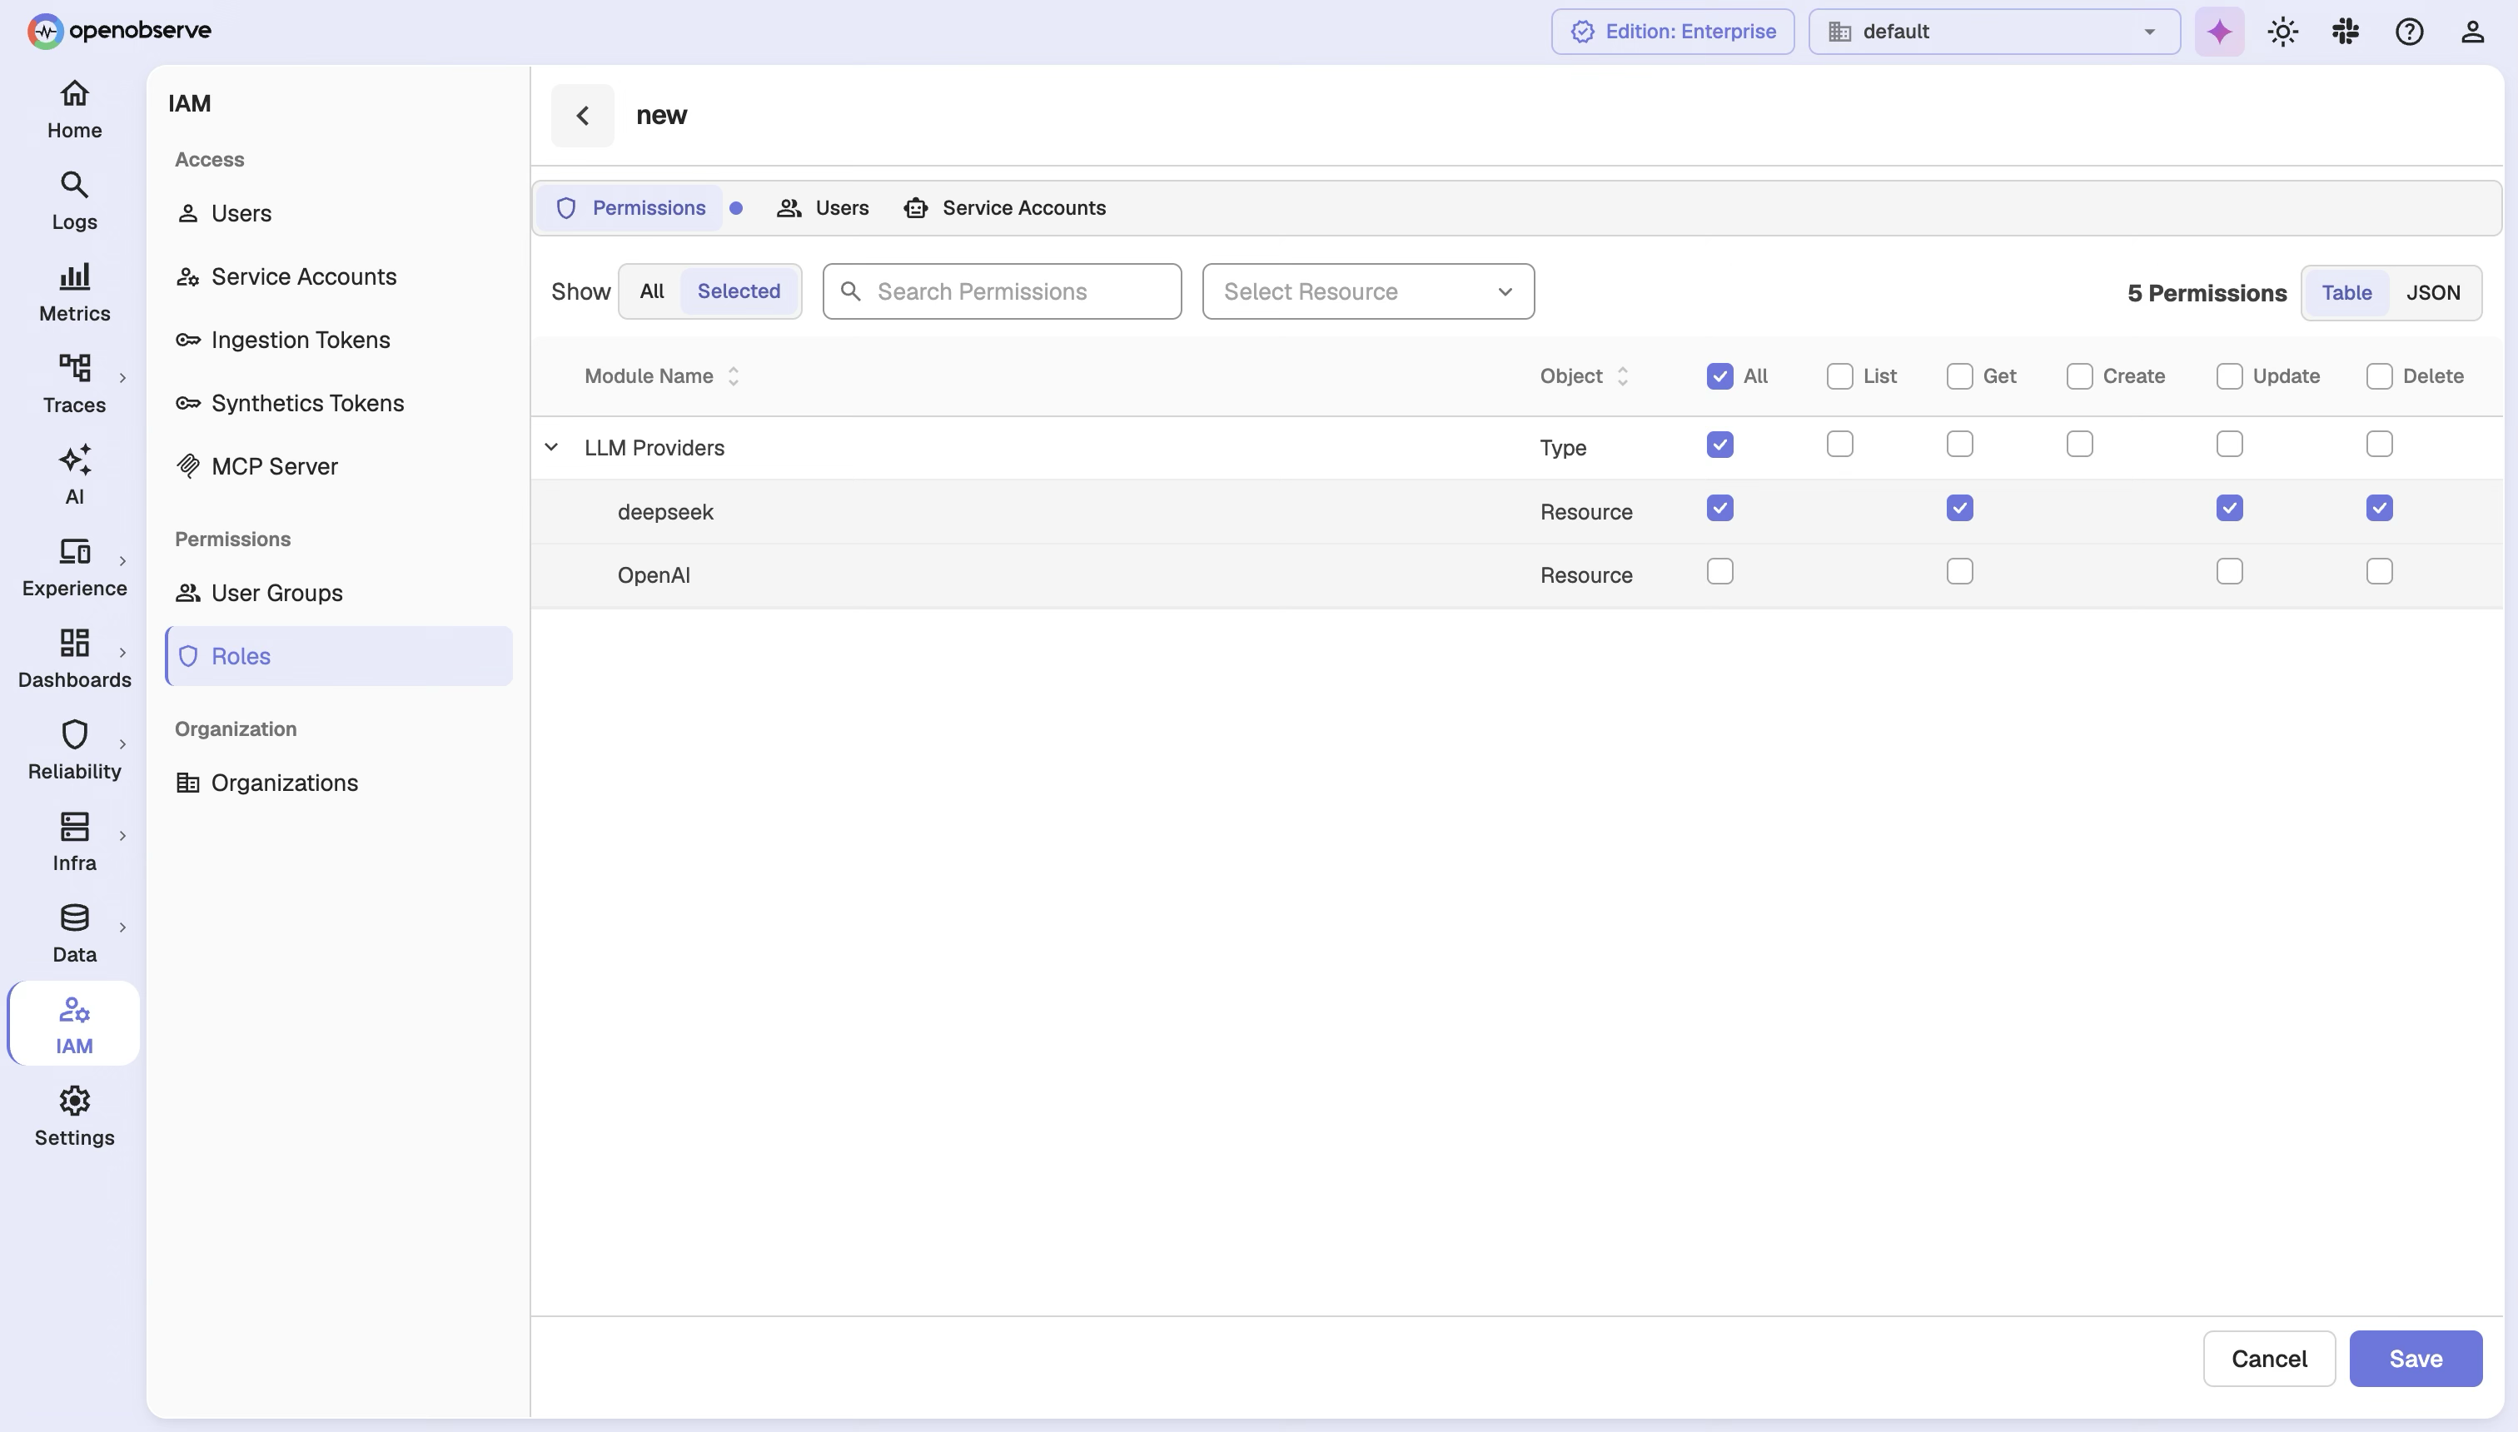
Task: Open the Slack community icon
Action: (x=2345, y=32)
